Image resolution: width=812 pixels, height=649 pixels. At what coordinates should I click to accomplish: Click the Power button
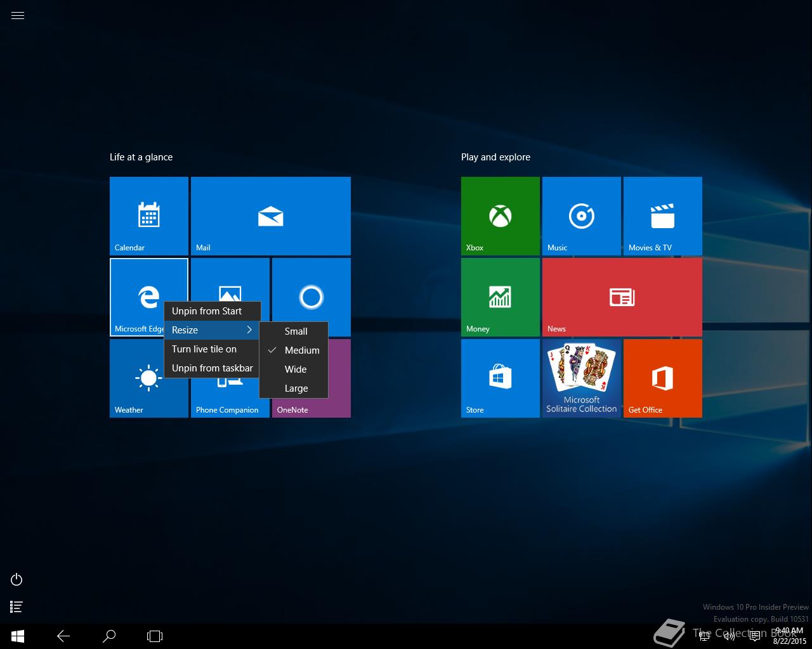point(17,579)
